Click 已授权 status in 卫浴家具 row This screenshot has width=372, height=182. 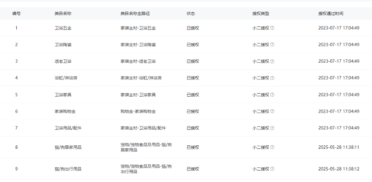[193, 95]
